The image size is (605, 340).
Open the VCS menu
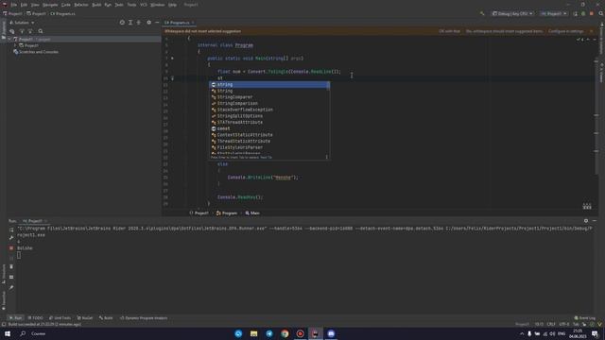click(x=144, y=5)
